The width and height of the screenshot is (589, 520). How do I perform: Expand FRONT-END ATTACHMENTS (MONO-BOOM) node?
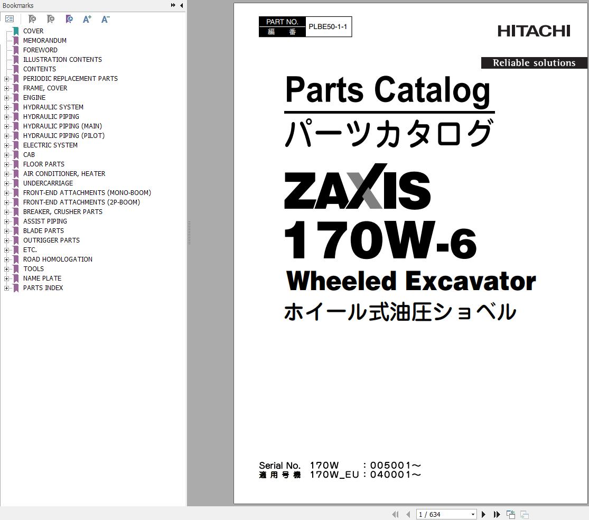coord(6,193)
